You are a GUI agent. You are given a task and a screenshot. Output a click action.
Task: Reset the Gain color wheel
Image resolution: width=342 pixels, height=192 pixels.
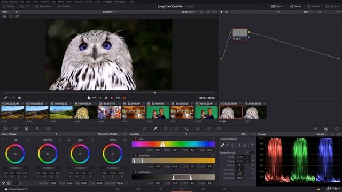pyautogui.click(x=92, y=140)
